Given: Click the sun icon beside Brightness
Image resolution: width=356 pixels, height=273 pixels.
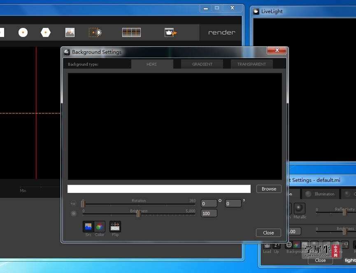Looking at the screenshot, I should [74, 213].
